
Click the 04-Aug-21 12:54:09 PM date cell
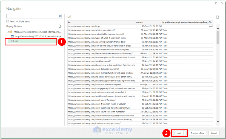tap(148, 85)
